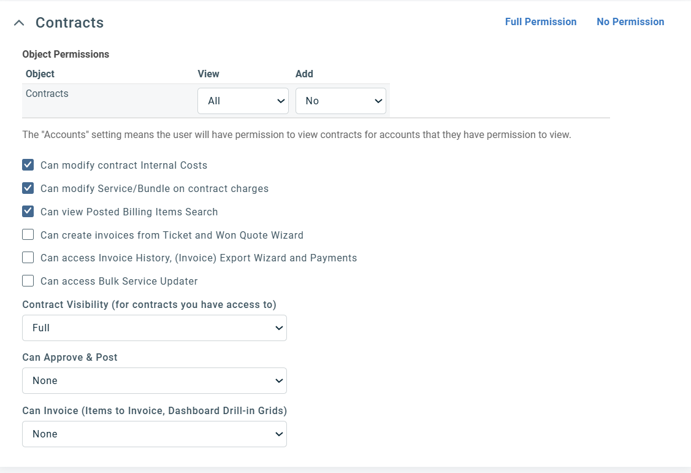Disable Can view Posted Billing Items Search

tap(28, 212)
